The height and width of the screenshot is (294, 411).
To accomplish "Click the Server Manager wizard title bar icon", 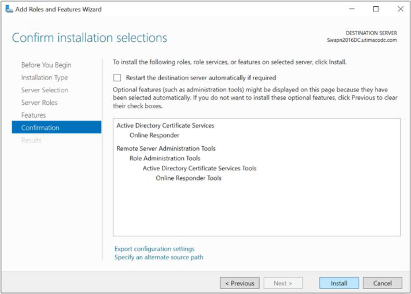I will click(x=9, y=9).
